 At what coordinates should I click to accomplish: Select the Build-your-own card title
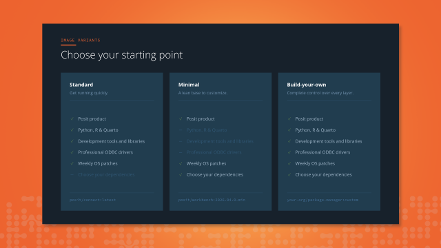307,85
